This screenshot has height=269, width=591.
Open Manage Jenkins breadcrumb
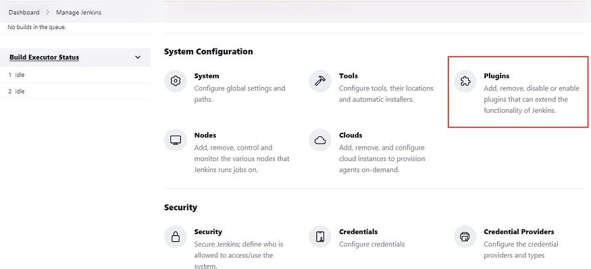pyautogui.click(x=79, y=12)
